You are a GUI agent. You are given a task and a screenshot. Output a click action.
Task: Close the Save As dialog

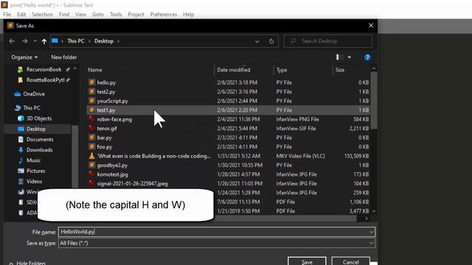click(371, 26)
